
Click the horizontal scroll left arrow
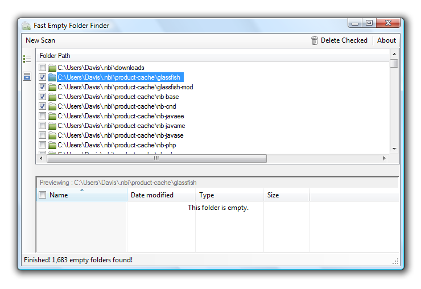pyautogui.click(x=41, y=159)
